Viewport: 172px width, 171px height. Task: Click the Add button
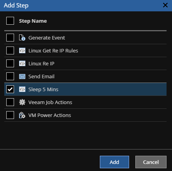click(x=114, y=162)
